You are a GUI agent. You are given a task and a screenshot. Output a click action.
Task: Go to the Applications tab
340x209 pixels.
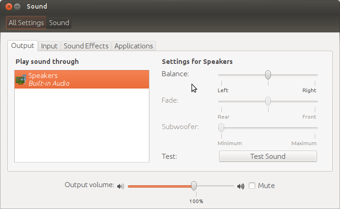pos(133,46)
